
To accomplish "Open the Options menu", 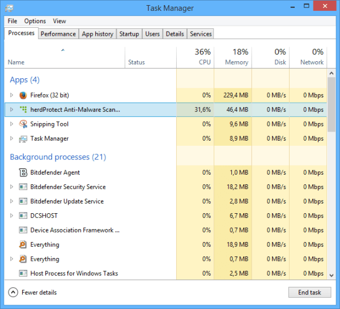I will [x=35, y=21].
